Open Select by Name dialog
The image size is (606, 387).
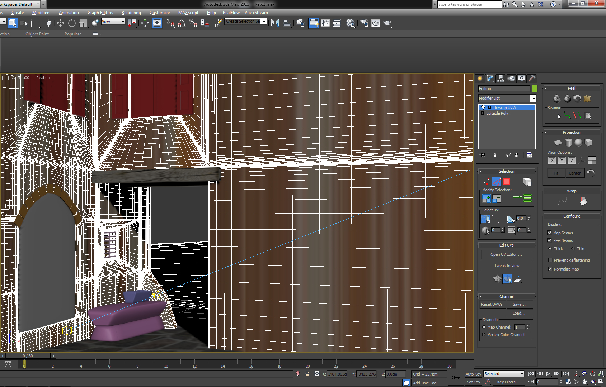coord(24,23)
